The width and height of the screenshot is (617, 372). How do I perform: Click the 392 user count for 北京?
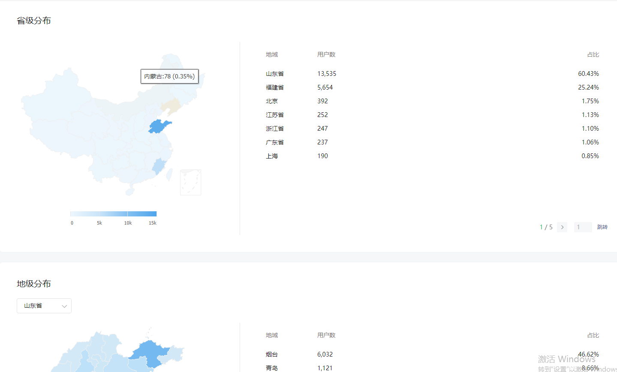322,101
